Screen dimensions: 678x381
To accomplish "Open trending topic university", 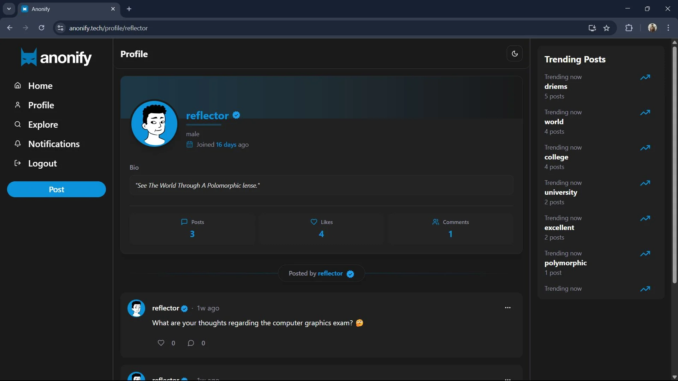I will pos(561,192).
